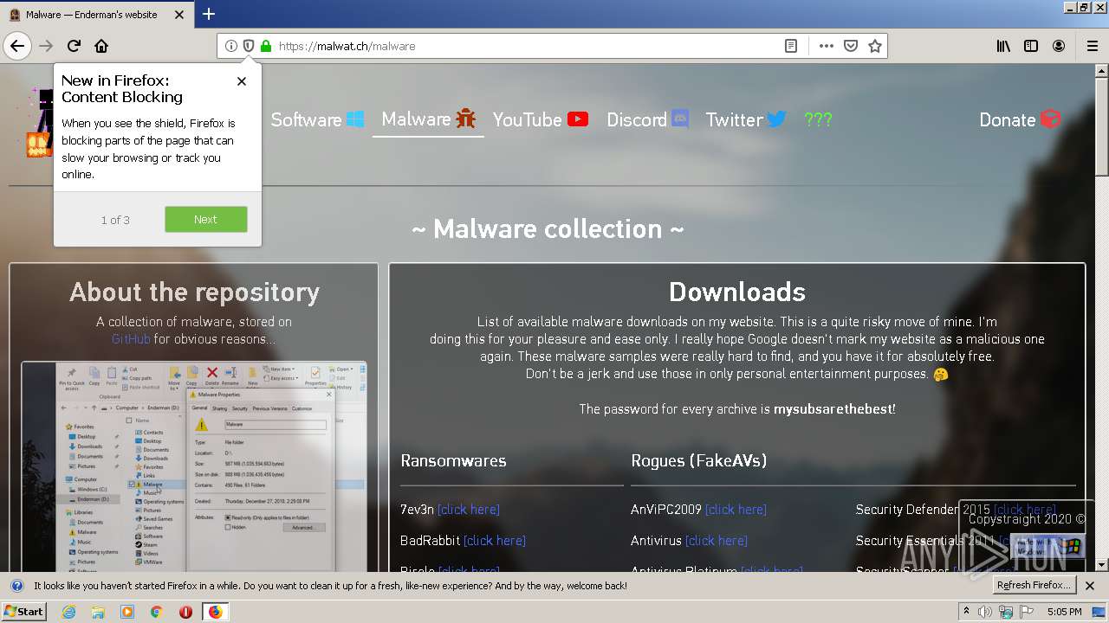This screenshot has width=1109, height=623.
Task: Click the Rogues (FakeAVs) heading
Action: tap(699, 460)
